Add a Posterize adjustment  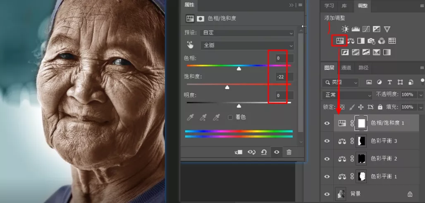tap(356, 52)
